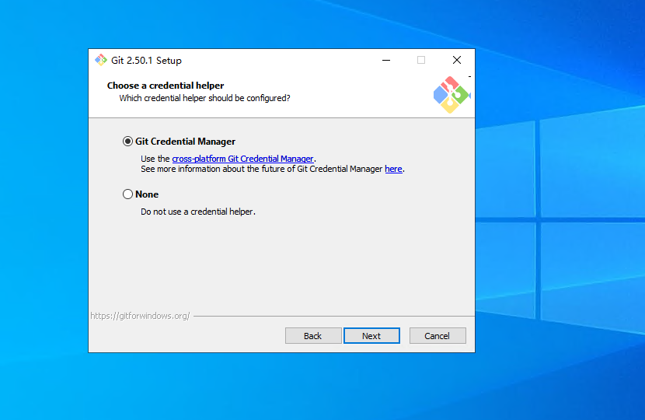The width and height of the screenshot is (645, 420).
Task: Minimize the Git Setup window
Action: click(x=386, y=60)
